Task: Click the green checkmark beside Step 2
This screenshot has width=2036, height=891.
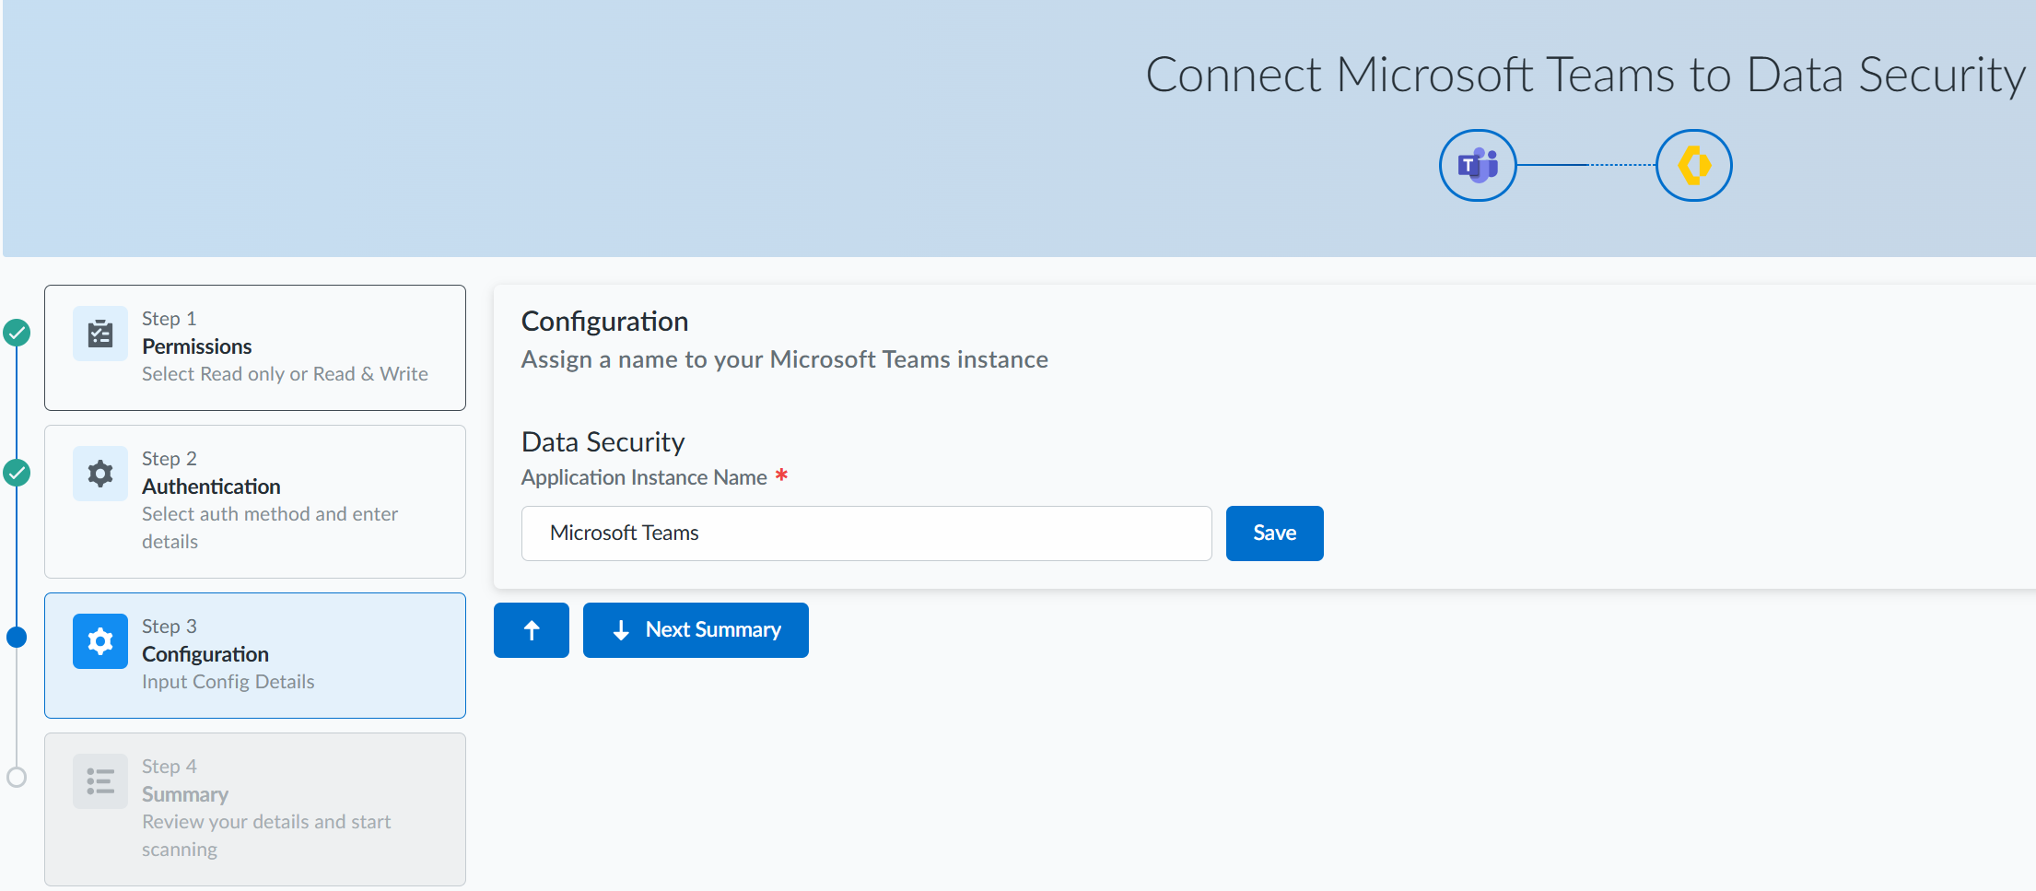Action: 17,473
